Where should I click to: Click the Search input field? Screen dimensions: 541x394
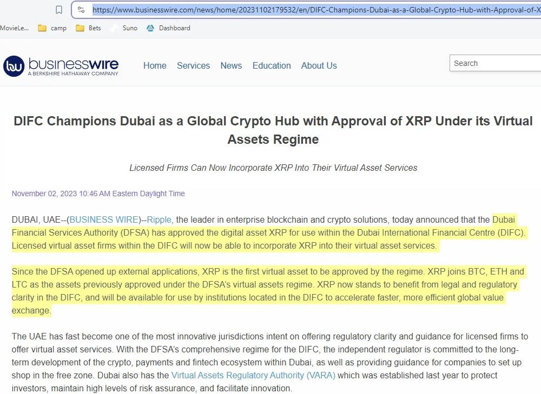pos(495,63)
